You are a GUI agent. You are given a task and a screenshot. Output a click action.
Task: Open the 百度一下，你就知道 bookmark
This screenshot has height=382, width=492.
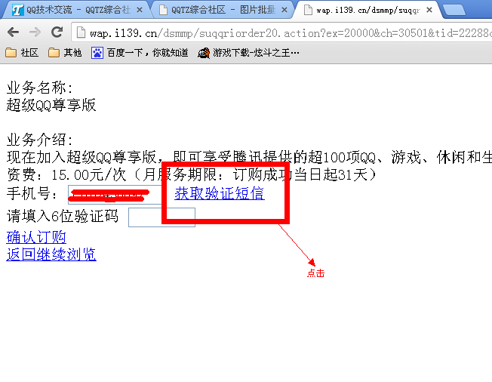click(x=140, y=53)
